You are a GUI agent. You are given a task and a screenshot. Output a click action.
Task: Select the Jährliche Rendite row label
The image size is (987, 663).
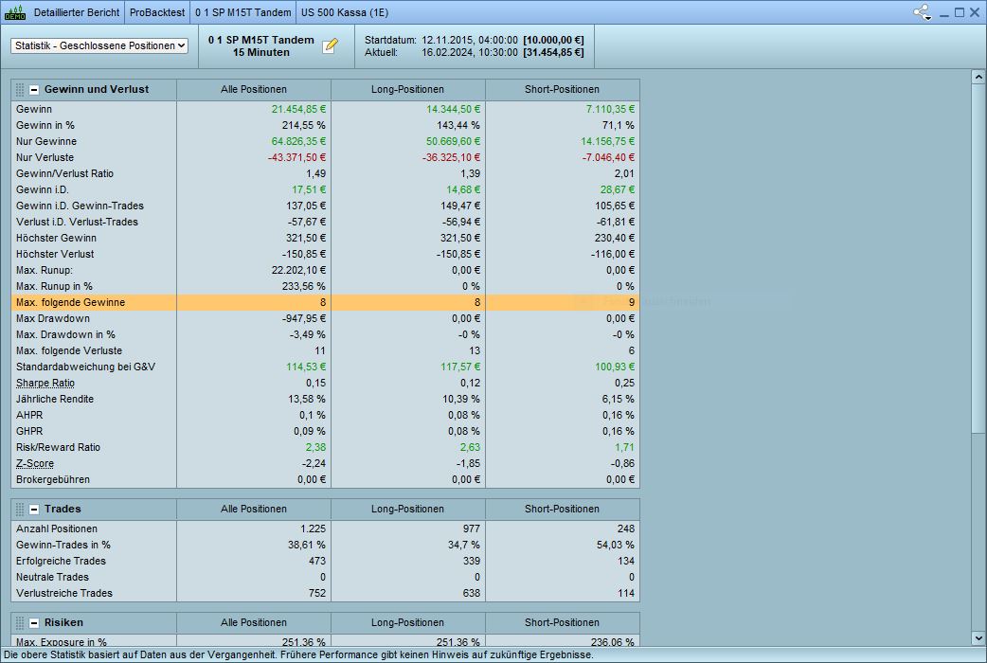pos(55,399)
